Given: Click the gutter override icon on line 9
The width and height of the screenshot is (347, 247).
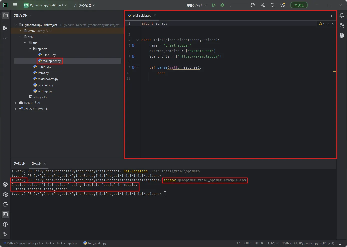Looking at the screenshot, I should click(x=134, y=67).
